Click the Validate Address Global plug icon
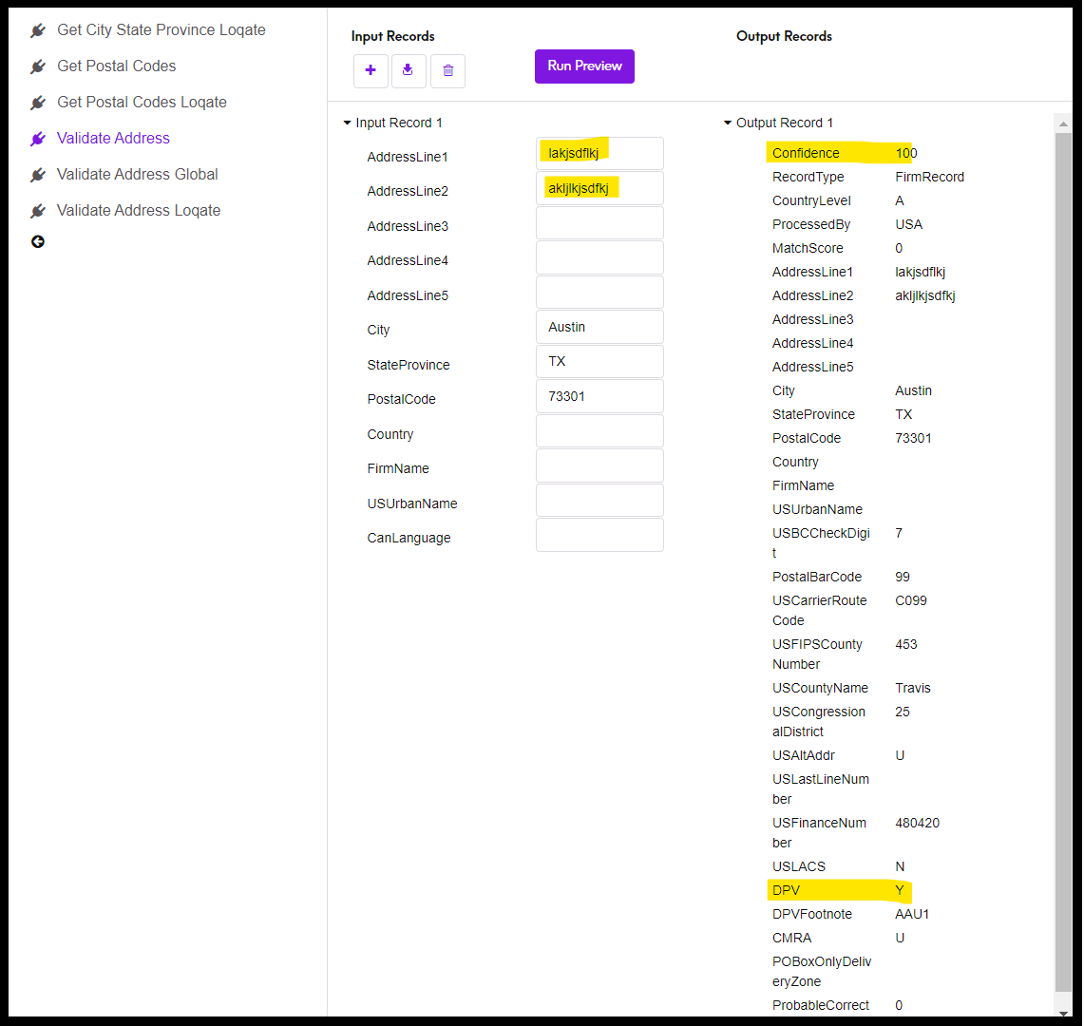Viewport: 1084px width, 1026px height. point(37,174)
